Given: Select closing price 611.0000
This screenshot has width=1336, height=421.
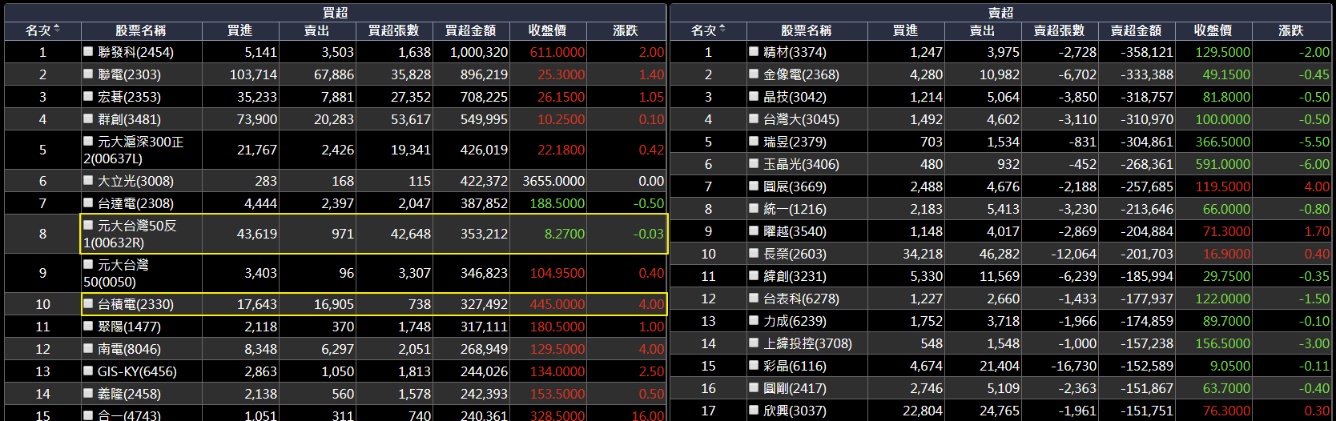Looking at the screenshot, I should pos(557,51).
